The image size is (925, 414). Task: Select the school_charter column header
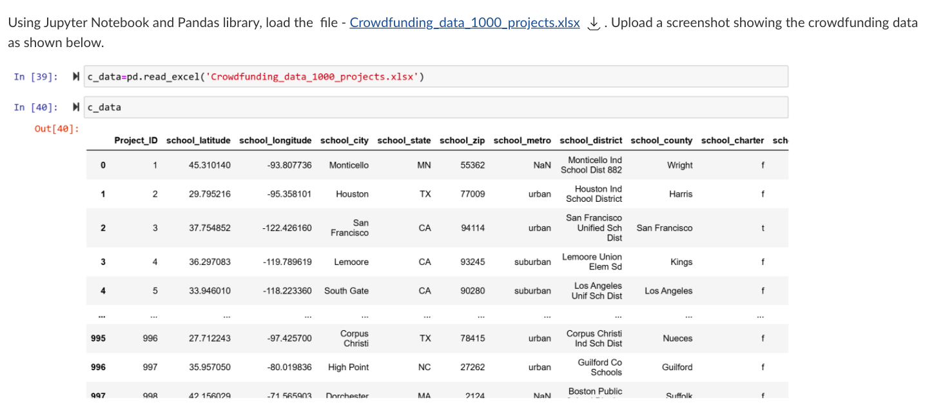click(x=732, y=140)
